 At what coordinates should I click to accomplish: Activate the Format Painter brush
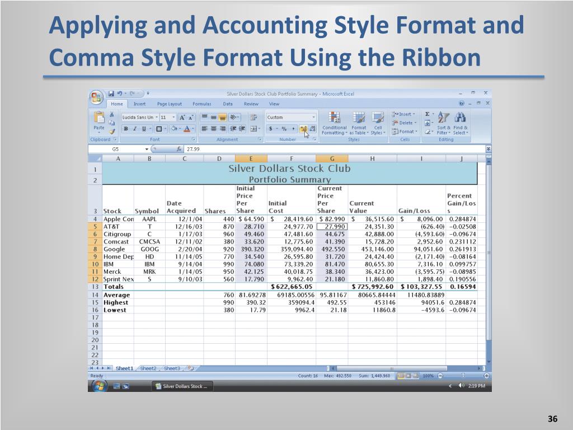[x=112, y=131]
